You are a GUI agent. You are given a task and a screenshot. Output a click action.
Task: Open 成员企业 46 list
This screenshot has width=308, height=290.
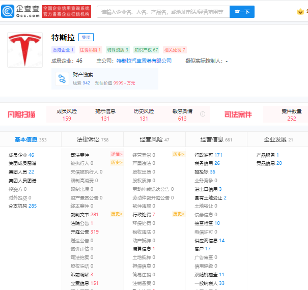pos(21,155)
